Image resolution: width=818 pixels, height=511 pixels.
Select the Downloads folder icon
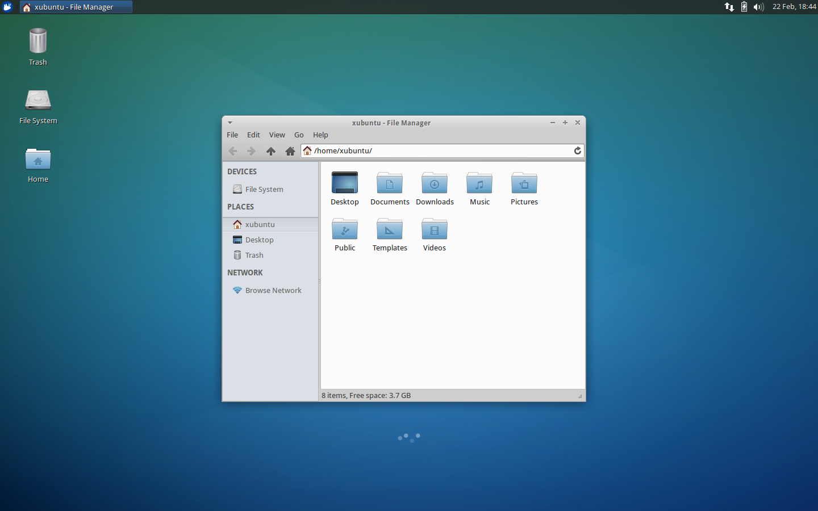click(435, 184)
